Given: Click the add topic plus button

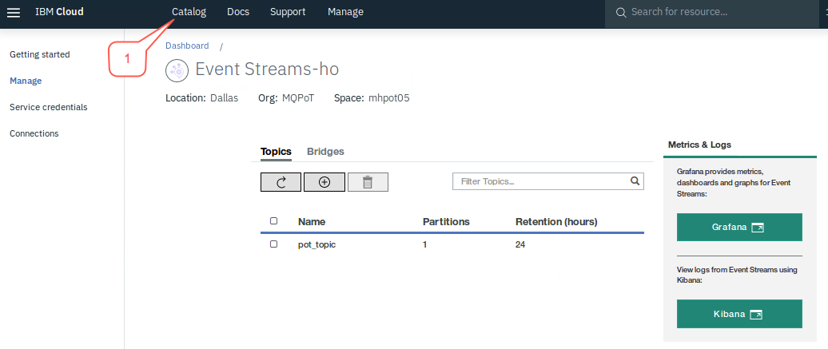Looking at the screenshot, I should pyautogui.click(x=324, y=182).
